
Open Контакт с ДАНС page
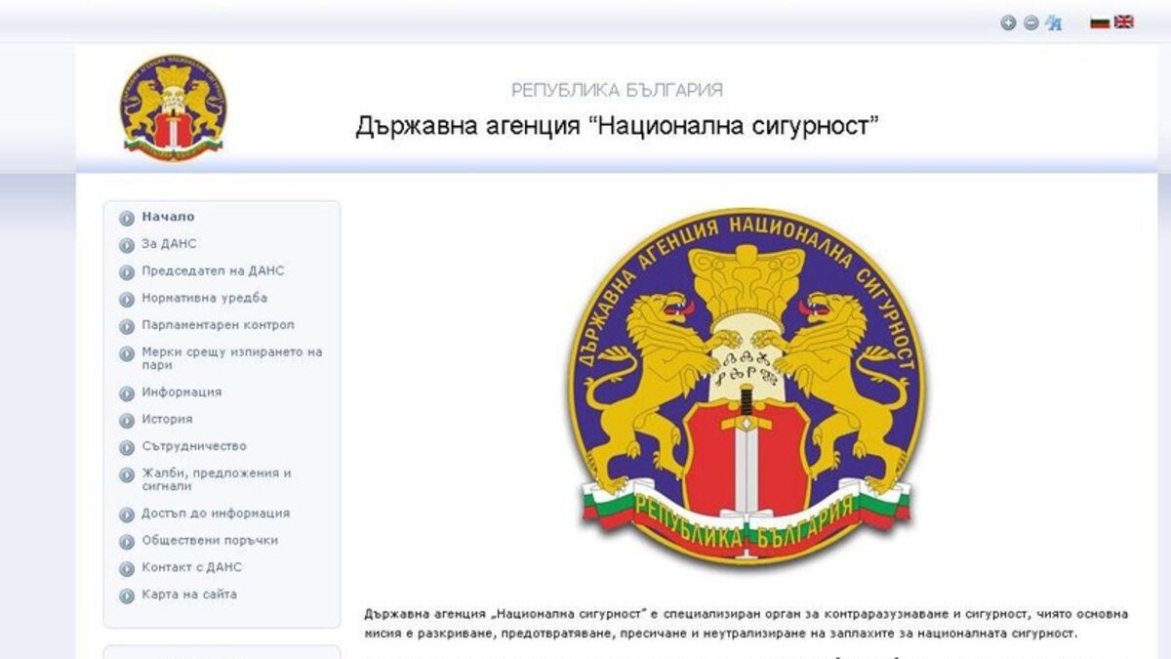click(191, 567)
